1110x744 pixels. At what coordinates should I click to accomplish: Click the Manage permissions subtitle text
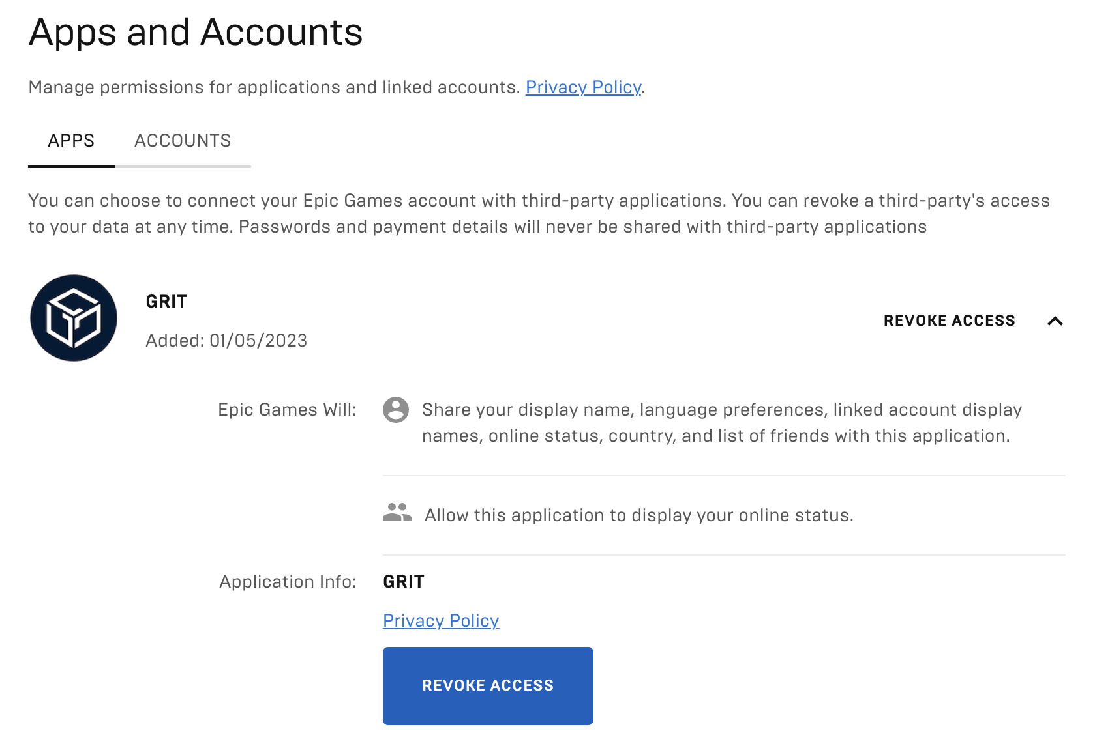pyautogui.click(x=274, y=87)
